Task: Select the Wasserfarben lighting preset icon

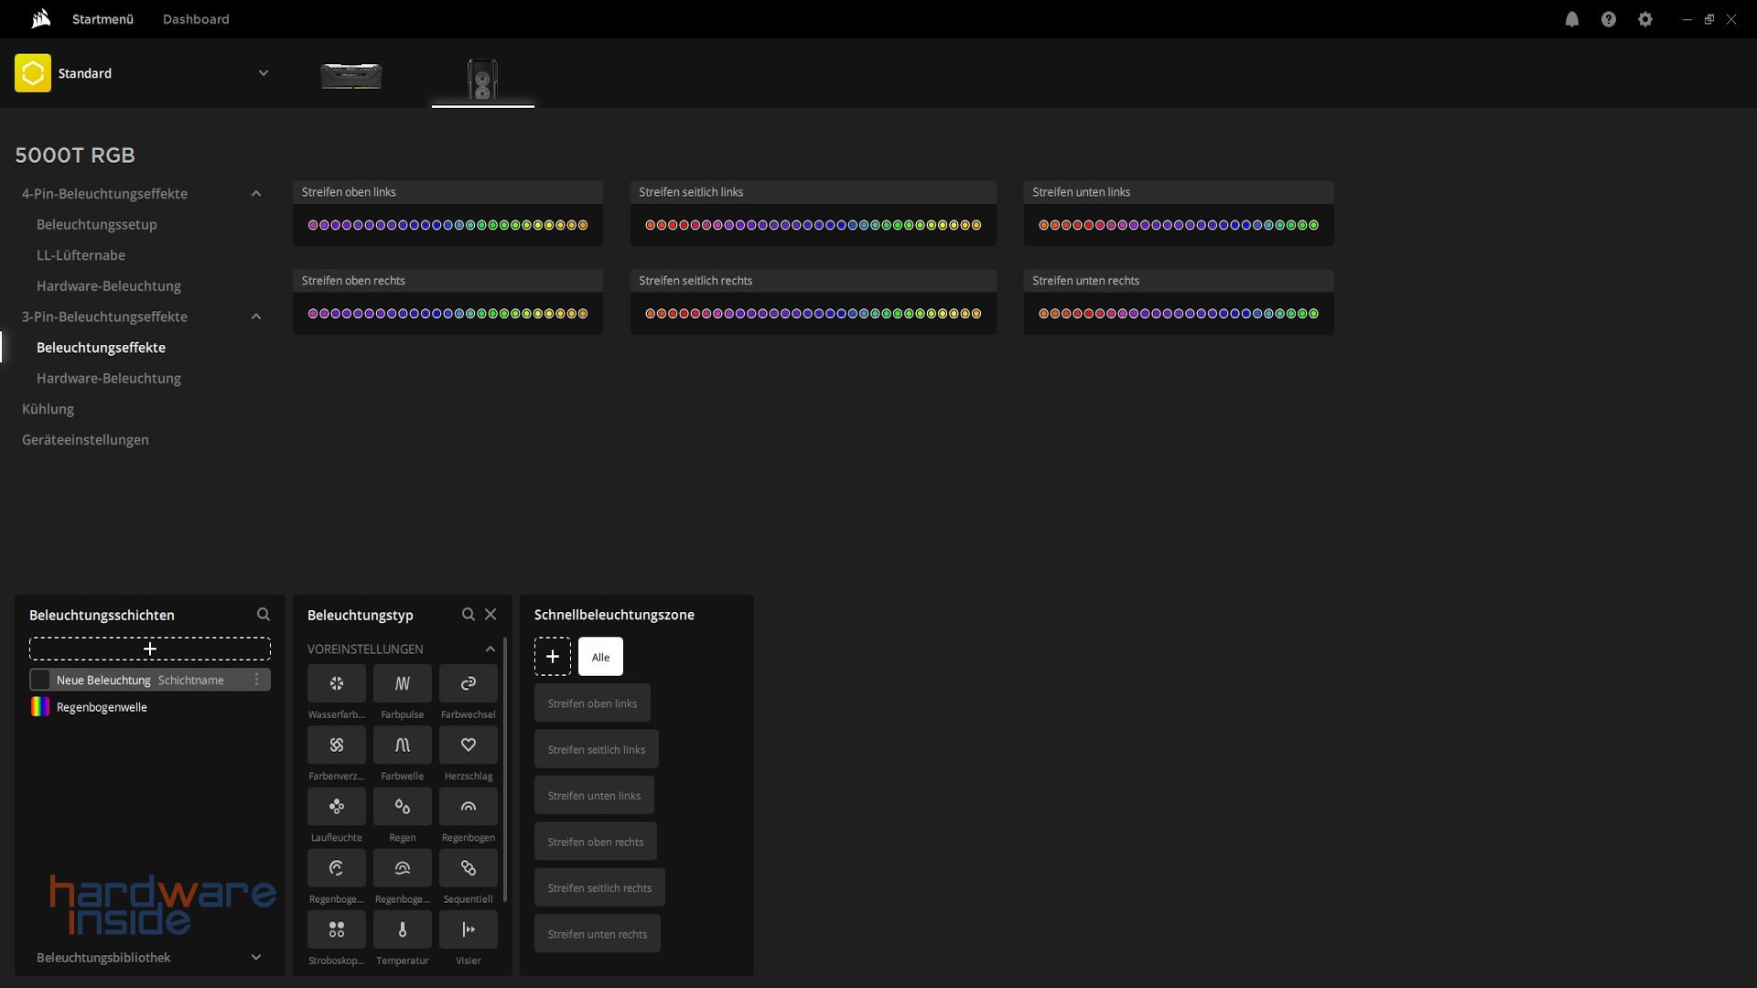Action: pyautogui.click(x=336, y=683)
